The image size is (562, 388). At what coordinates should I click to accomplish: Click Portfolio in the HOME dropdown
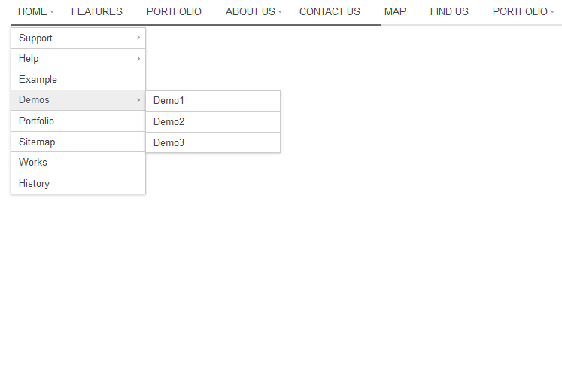click(x=37, y=121)
